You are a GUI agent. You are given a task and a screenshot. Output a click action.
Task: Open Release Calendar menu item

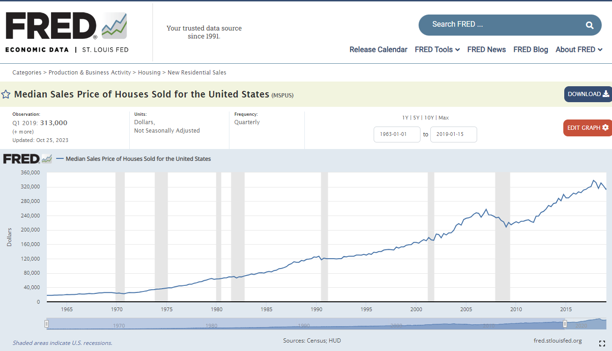coord(378,49)
